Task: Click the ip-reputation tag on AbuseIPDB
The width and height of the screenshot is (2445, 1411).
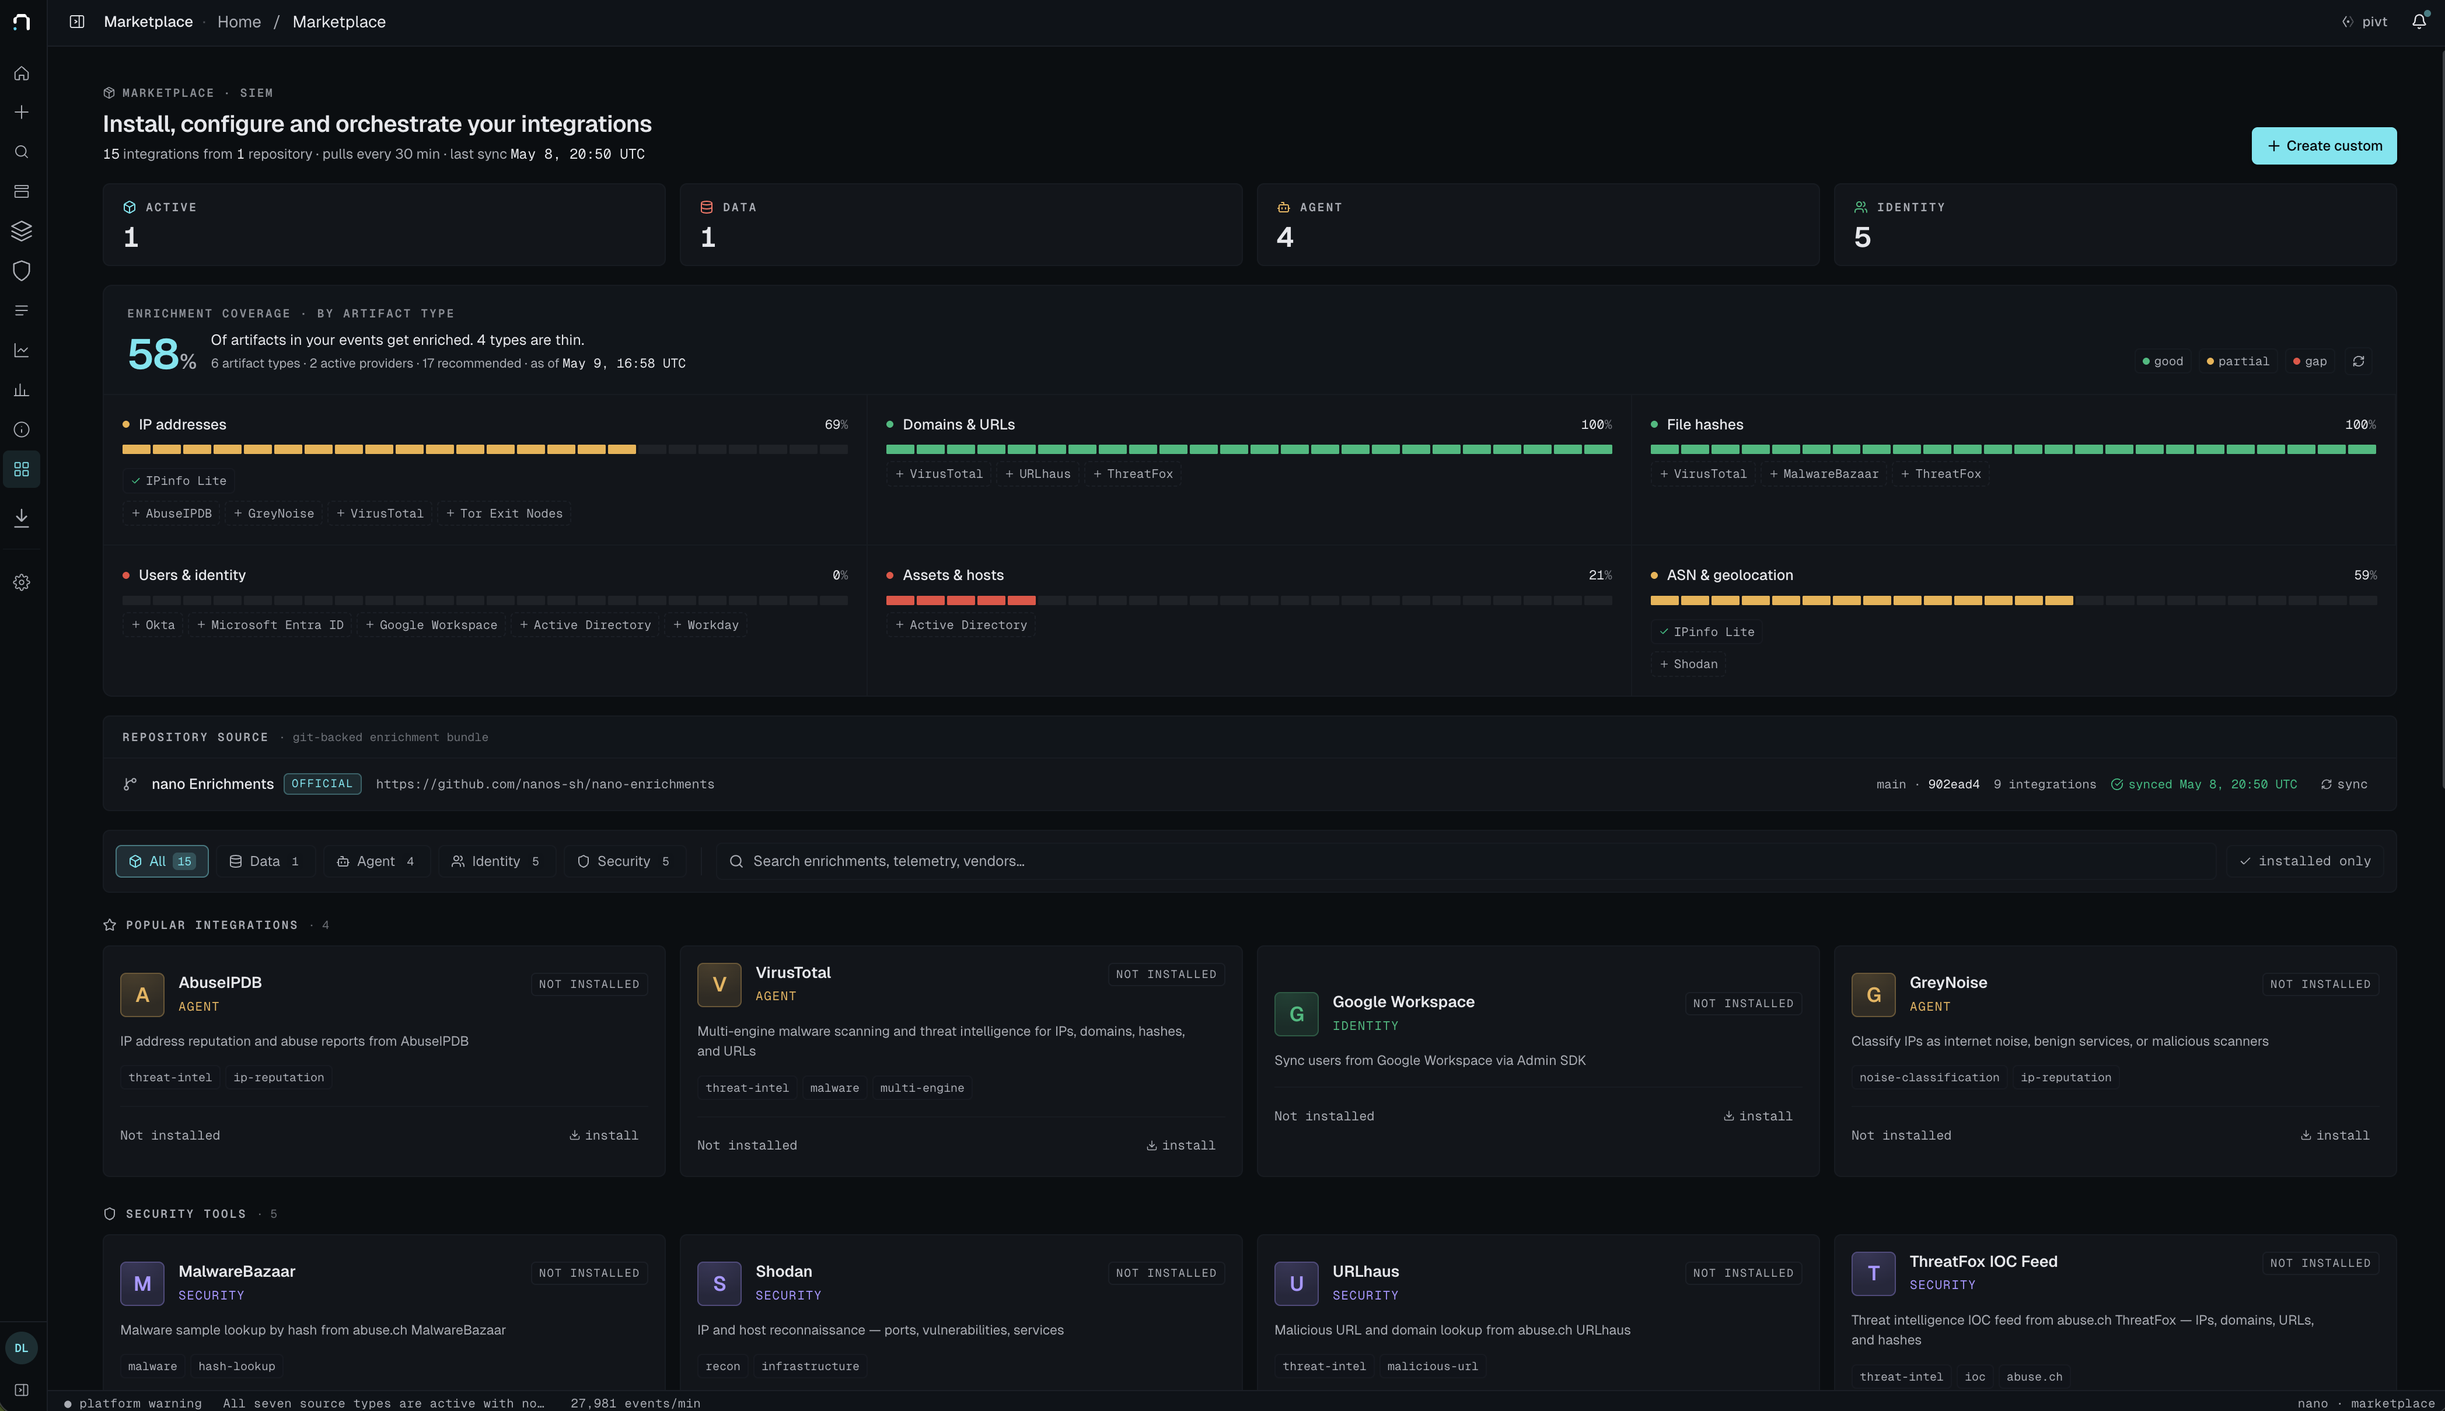Action: [278, 1078]
